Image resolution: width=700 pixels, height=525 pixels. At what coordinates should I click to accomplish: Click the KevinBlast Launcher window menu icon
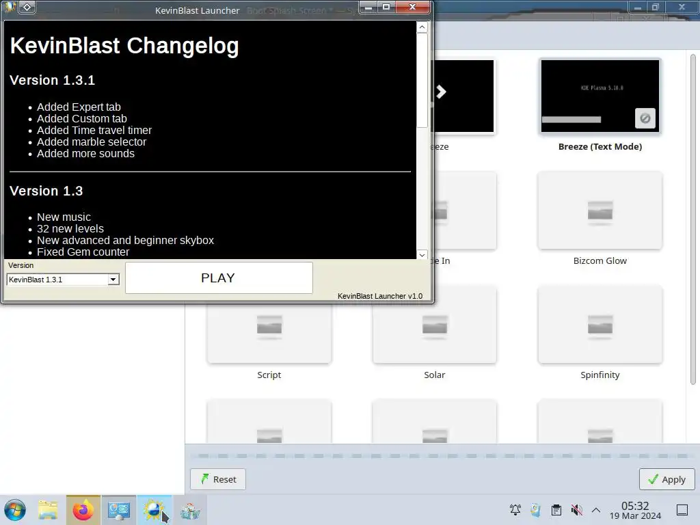10,7
